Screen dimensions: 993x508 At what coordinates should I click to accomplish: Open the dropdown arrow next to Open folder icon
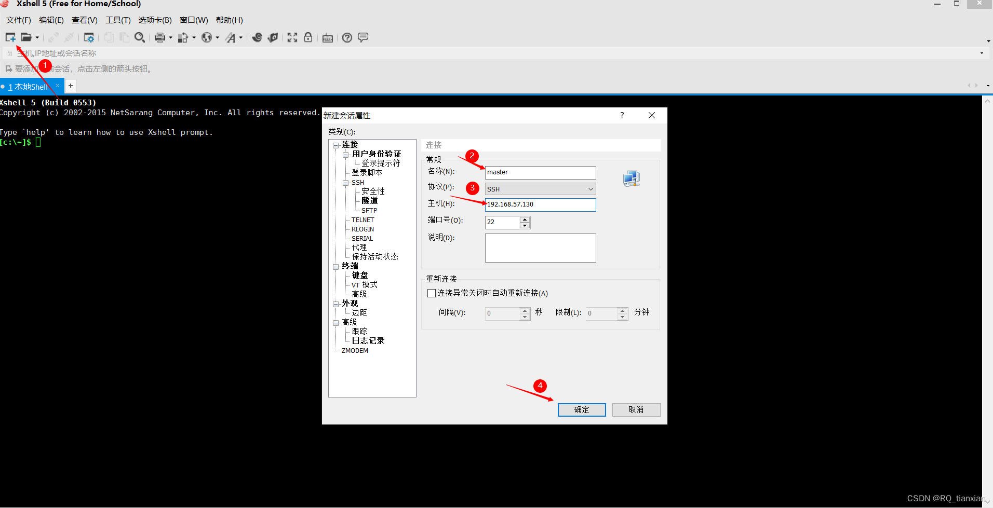pos(37,37)
